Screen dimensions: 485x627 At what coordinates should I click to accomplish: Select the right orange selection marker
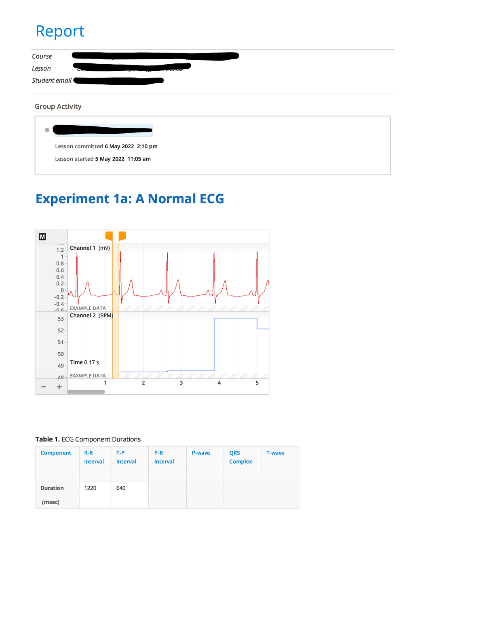(x=122, y=235)
